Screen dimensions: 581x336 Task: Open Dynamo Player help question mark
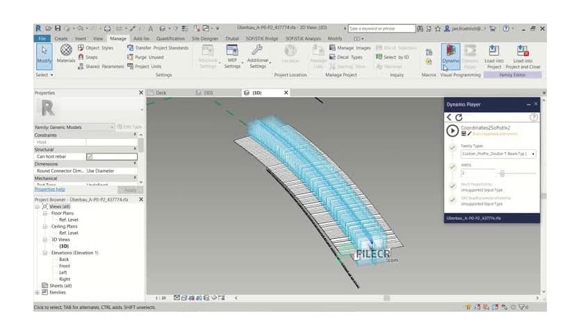(533, 117)
